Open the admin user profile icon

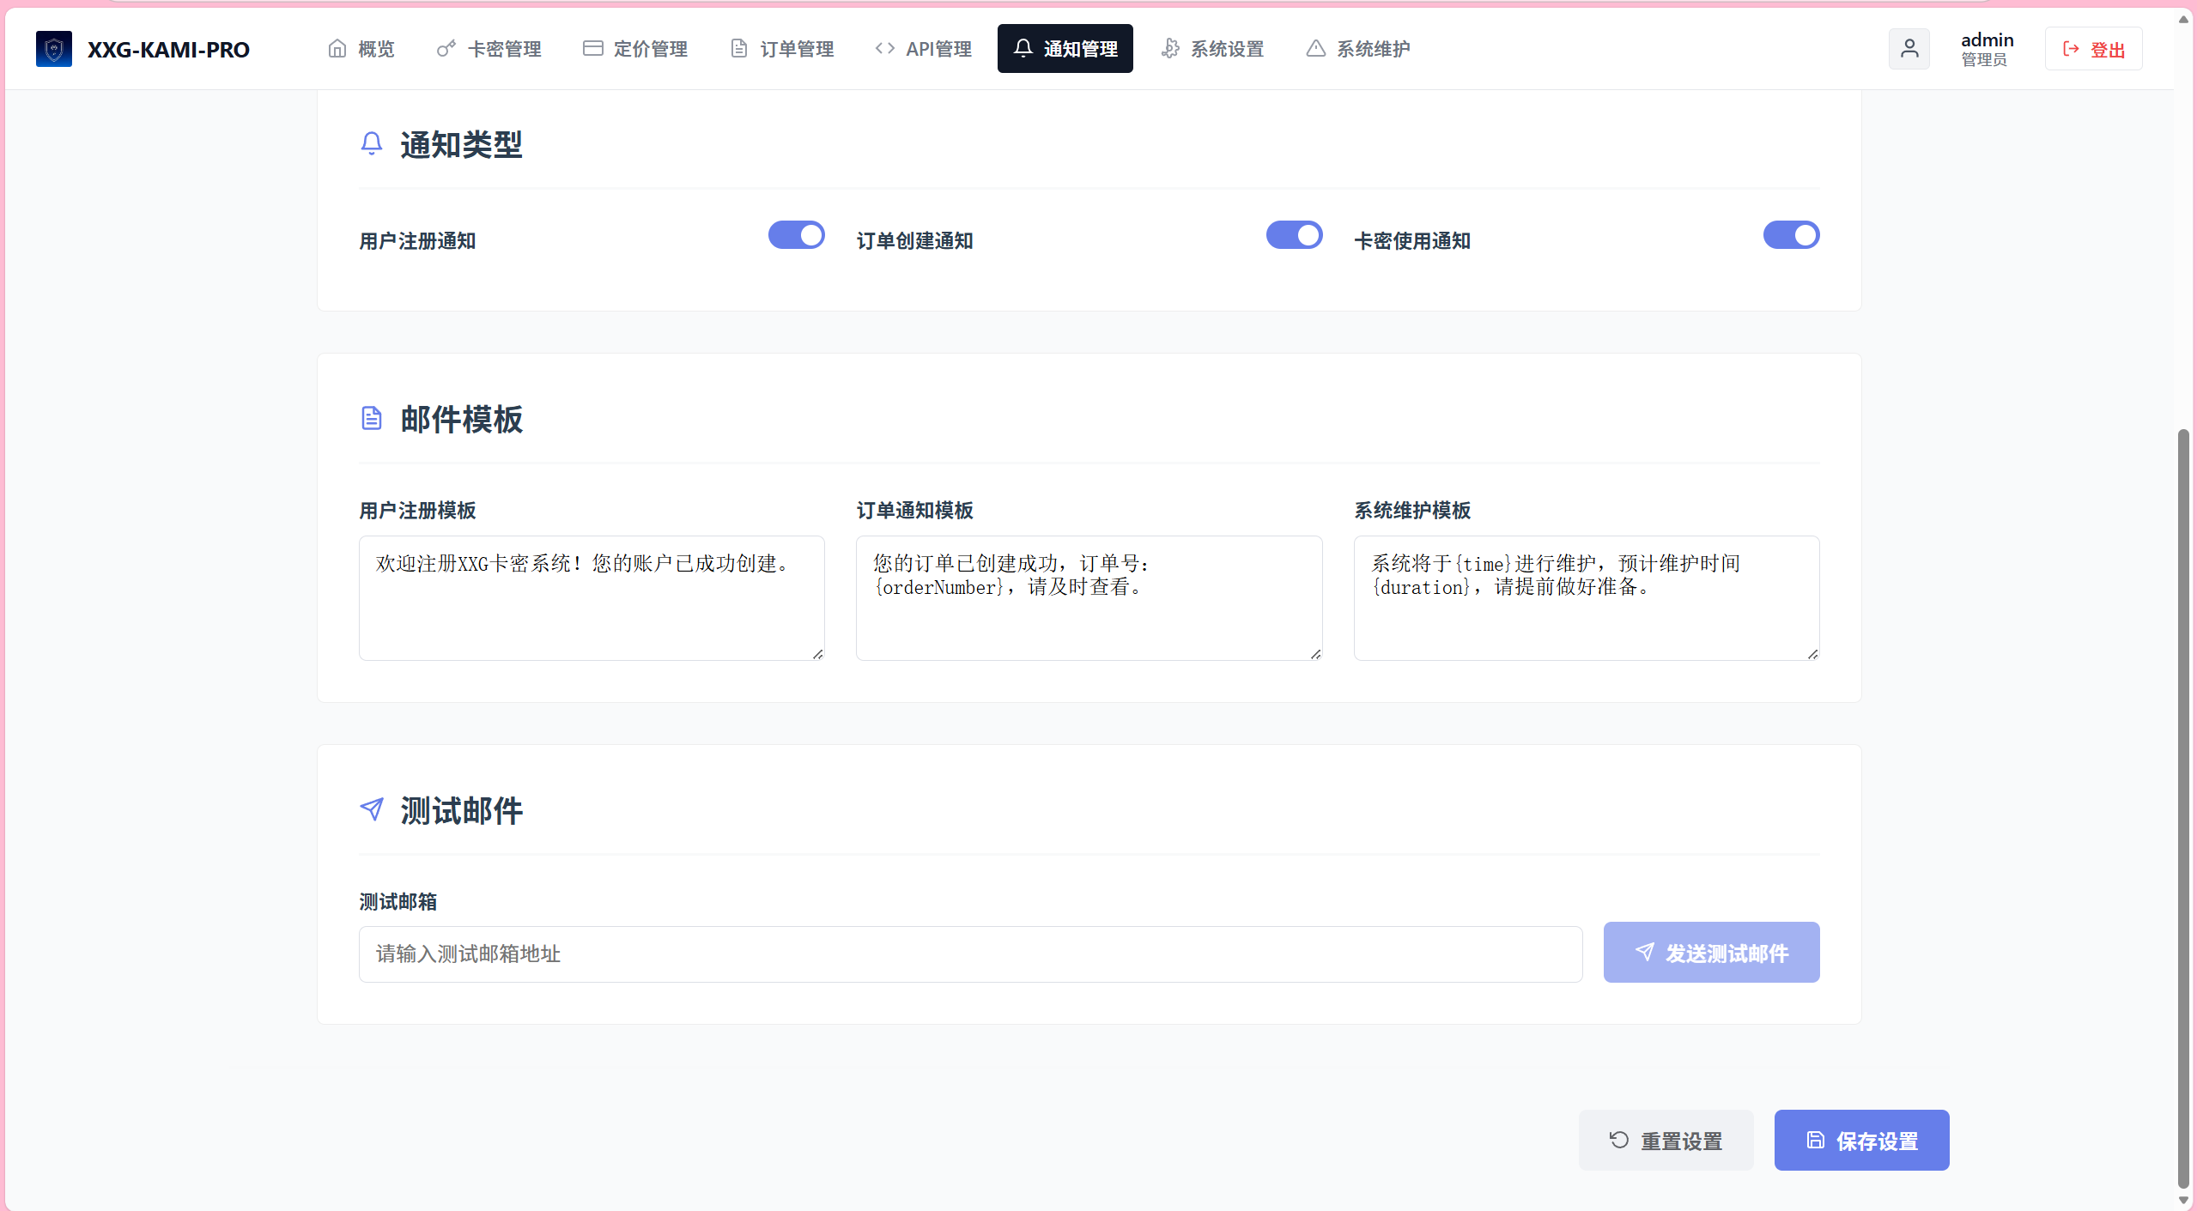point(1909,49)
